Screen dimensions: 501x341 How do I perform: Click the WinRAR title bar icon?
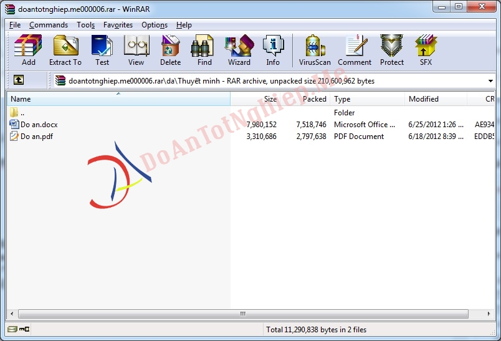[x=10, y=9]
